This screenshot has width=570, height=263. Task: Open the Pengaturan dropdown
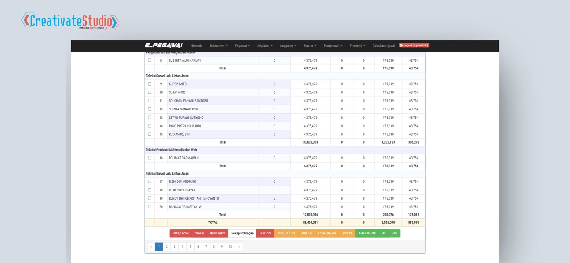[333, 46]
